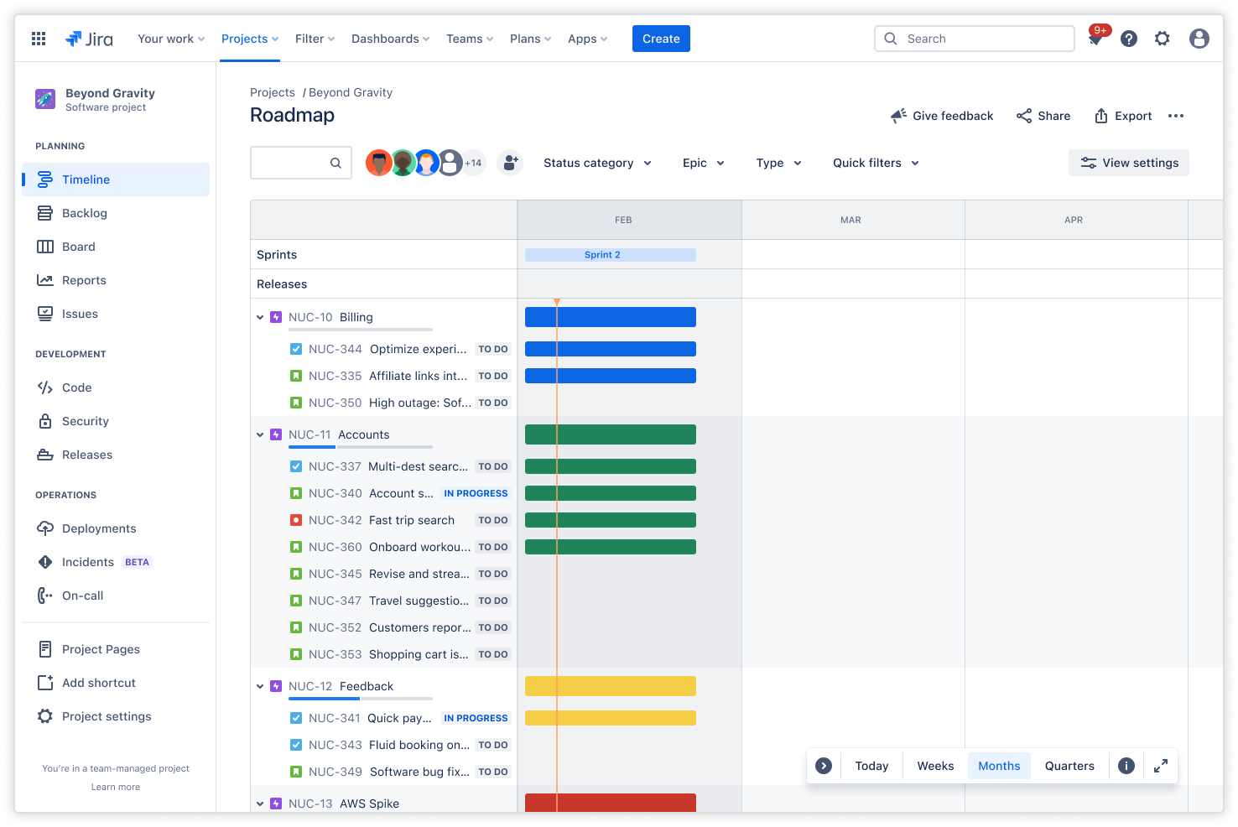
Task: Open the add people icon beside avatars
Action: coord(510,163)
